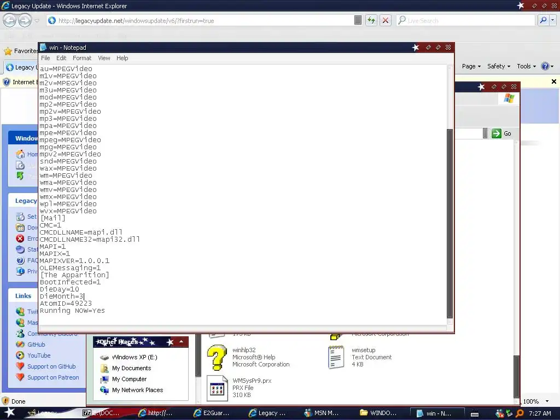
Task: Open the YouTube link in sidebar
Action: (39, 355)
